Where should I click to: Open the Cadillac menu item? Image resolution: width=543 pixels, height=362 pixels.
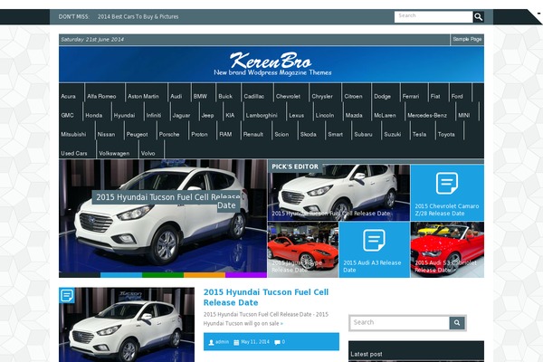click(253, 96)
